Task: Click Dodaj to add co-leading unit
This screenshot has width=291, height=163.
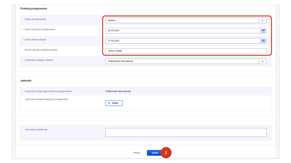Action: pos(114,103)
